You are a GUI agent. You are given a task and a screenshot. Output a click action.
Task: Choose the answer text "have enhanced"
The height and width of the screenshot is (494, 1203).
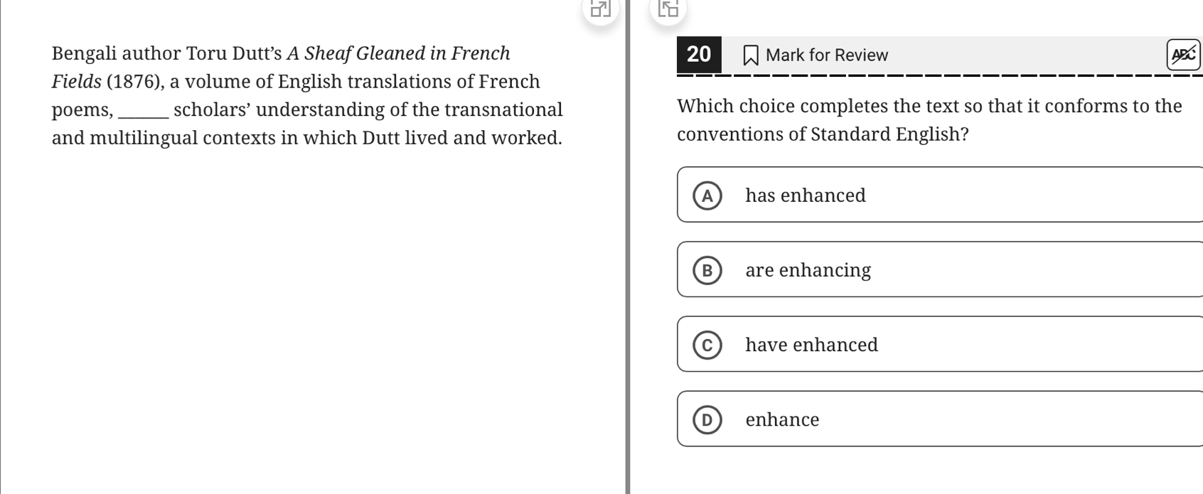click(x=811, y=345)
